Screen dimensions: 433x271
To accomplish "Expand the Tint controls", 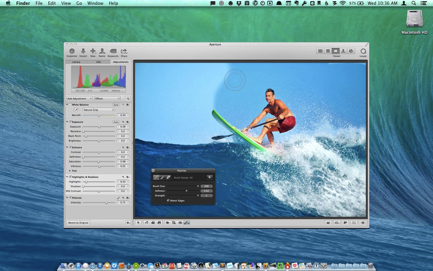I will [x=70, y=171].
